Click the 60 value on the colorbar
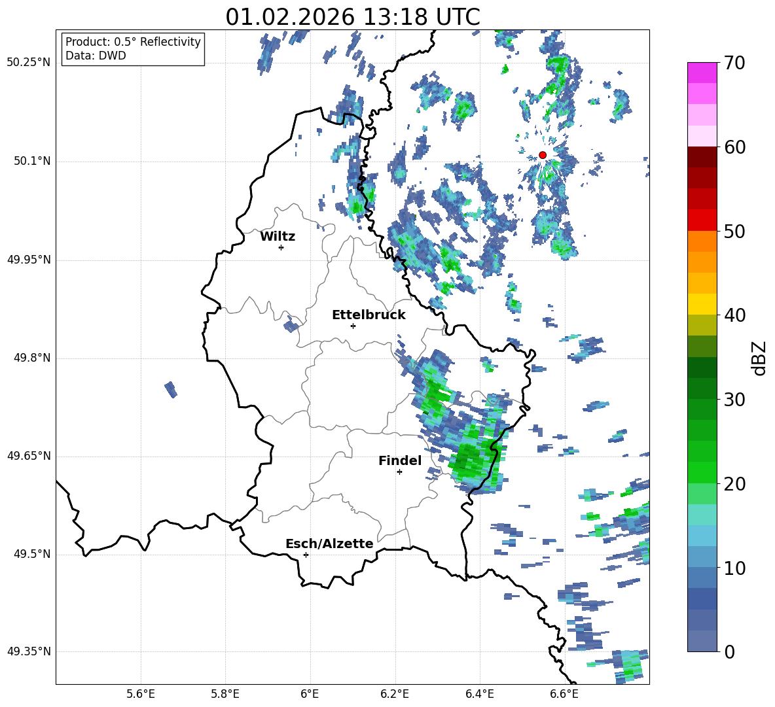The height and width of the screenshot is (707, 775). pos(734,147)
